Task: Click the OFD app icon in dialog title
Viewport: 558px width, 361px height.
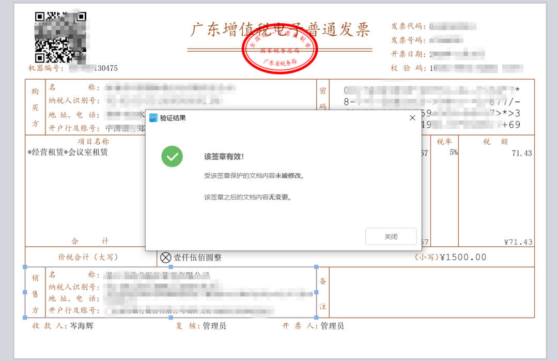Action: coord(153,118)
